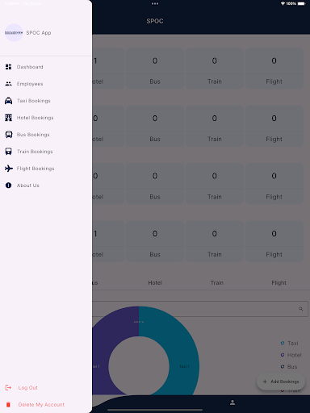310x413 pixels.
Task: Click the Taxi Bookings car icon
Action: (8, 101)
